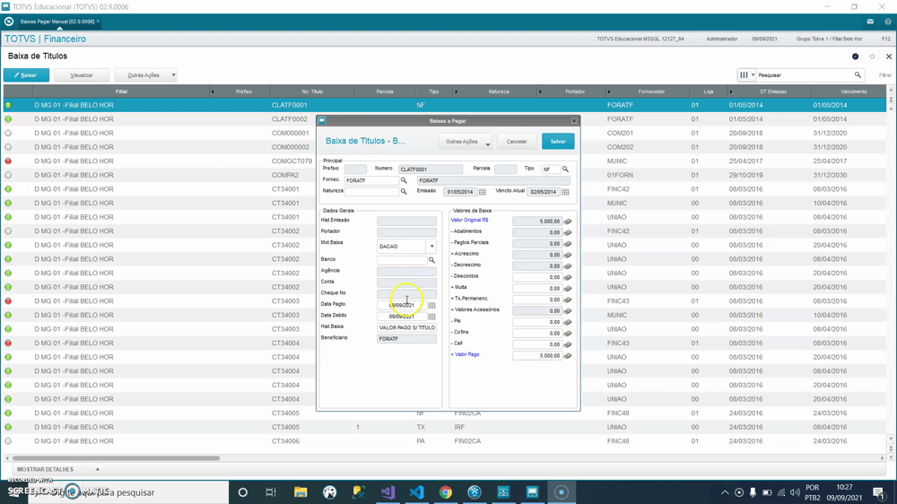Click the horizontal scrollbar of the grid
The width and height of the screenshot is (897, 504).
pos(116,458)
